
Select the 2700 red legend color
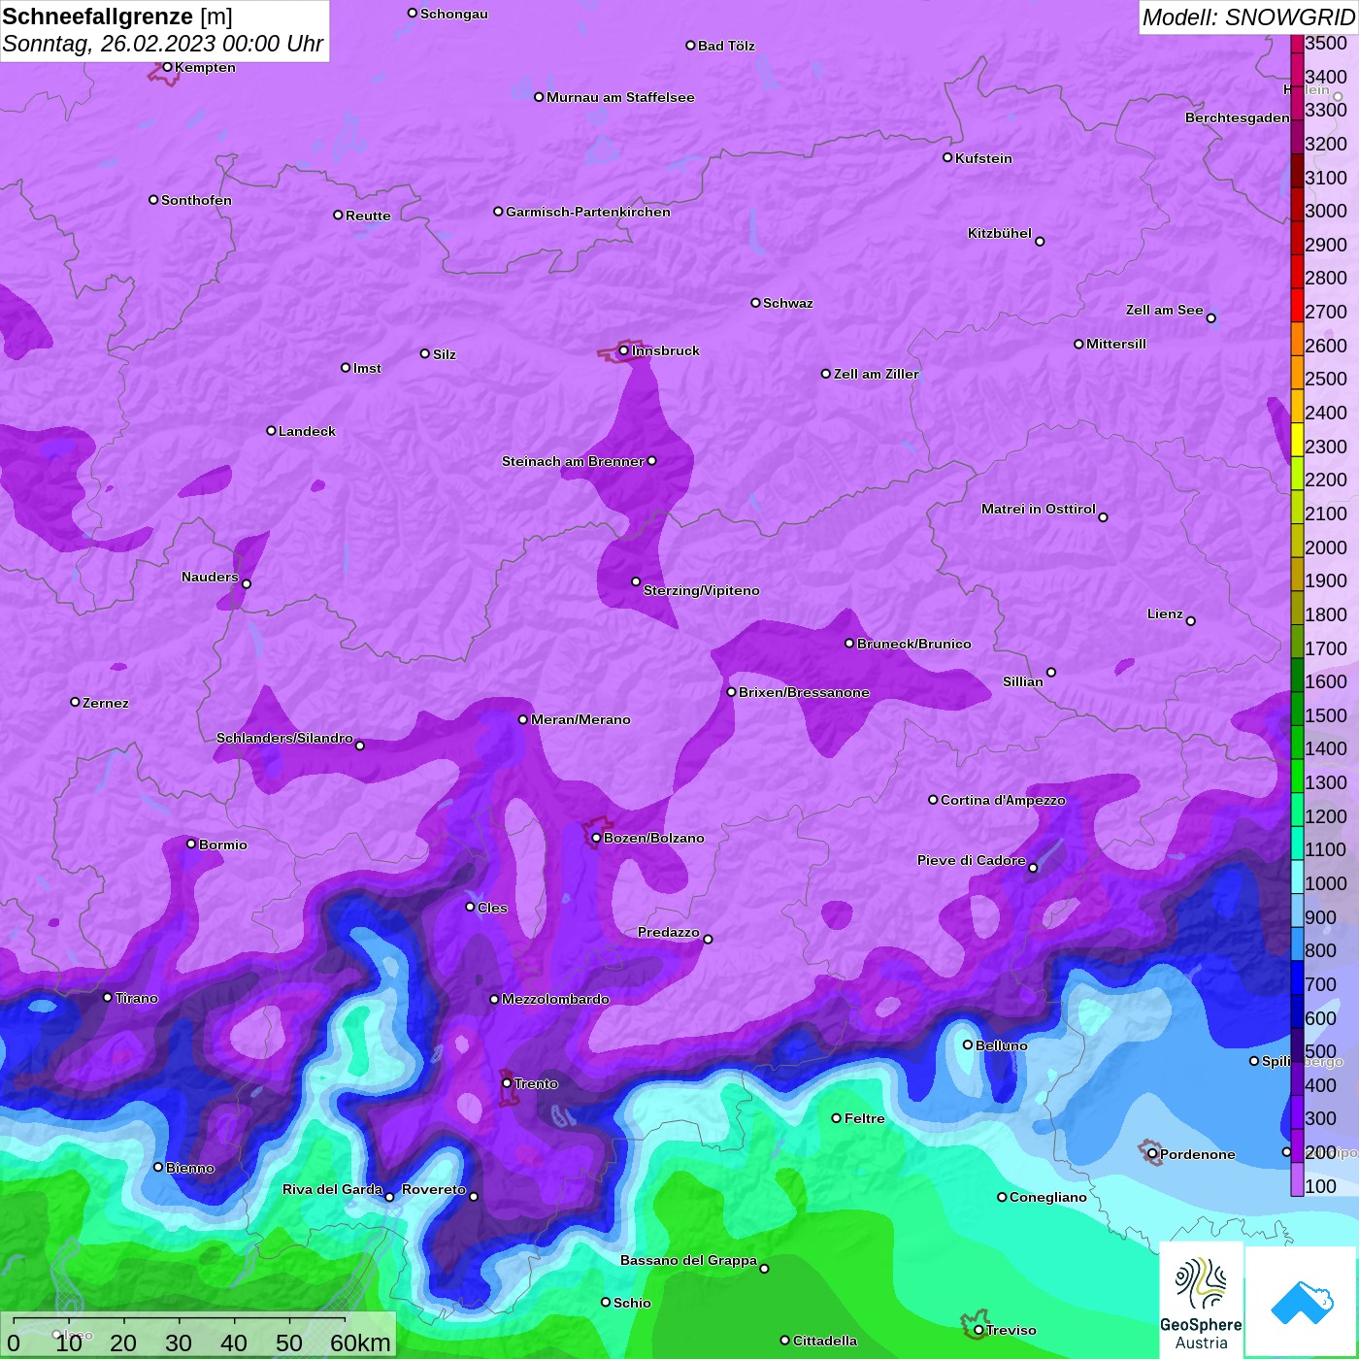(1297, 304)
